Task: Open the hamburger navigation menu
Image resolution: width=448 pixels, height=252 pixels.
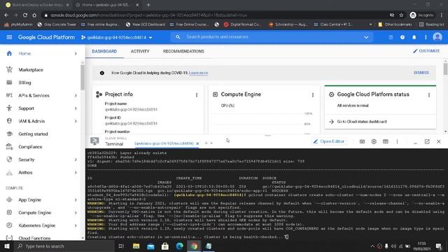Action: point(9,37)
